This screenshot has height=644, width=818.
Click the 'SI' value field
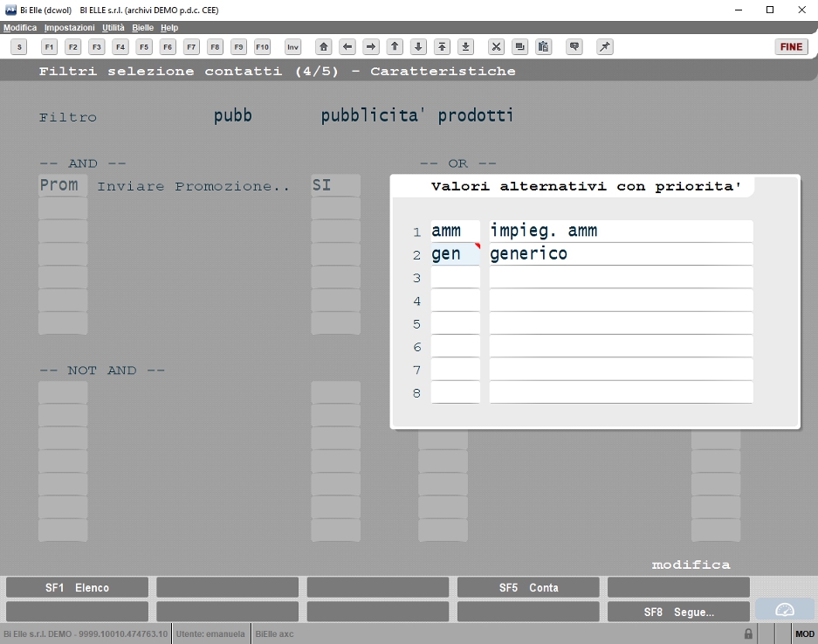point(335,185)
